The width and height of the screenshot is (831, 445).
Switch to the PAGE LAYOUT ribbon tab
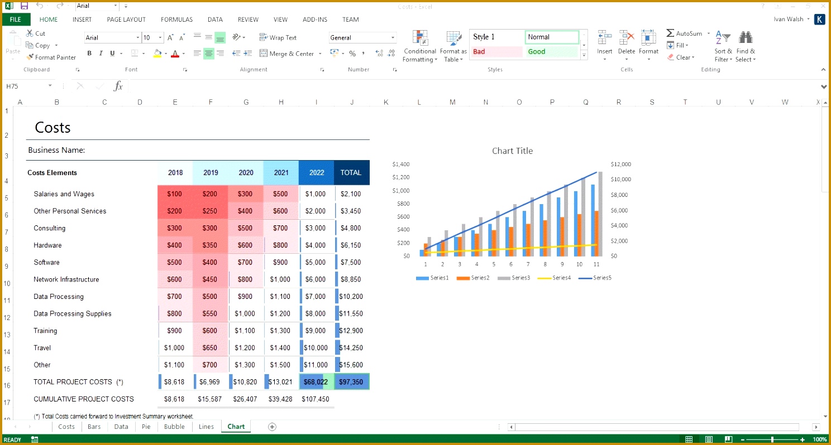[x=126, y=20]
